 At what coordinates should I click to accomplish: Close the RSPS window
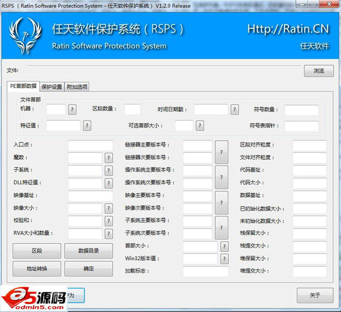click(x=329, y=4)
